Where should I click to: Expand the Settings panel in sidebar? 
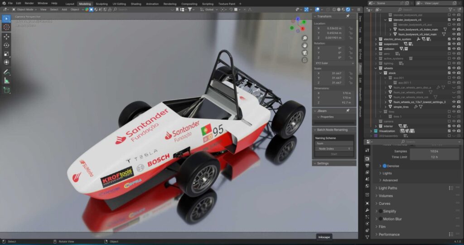click(x=315, y=163)
